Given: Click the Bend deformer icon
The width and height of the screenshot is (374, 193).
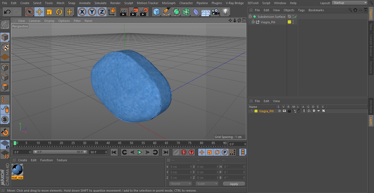Looking at the screenshot, I should 196,12.
